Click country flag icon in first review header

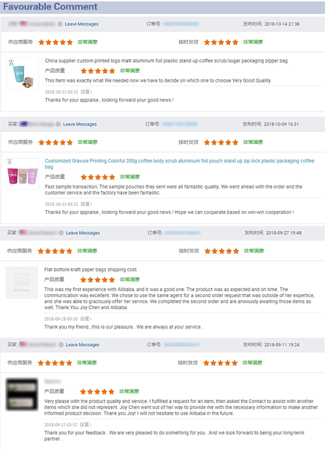(x=23, y=23)
